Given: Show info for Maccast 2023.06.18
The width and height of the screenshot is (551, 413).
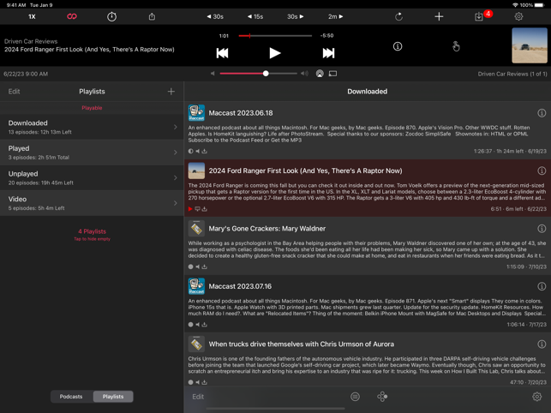Looking at the screenshot, I should click(542, 113).
